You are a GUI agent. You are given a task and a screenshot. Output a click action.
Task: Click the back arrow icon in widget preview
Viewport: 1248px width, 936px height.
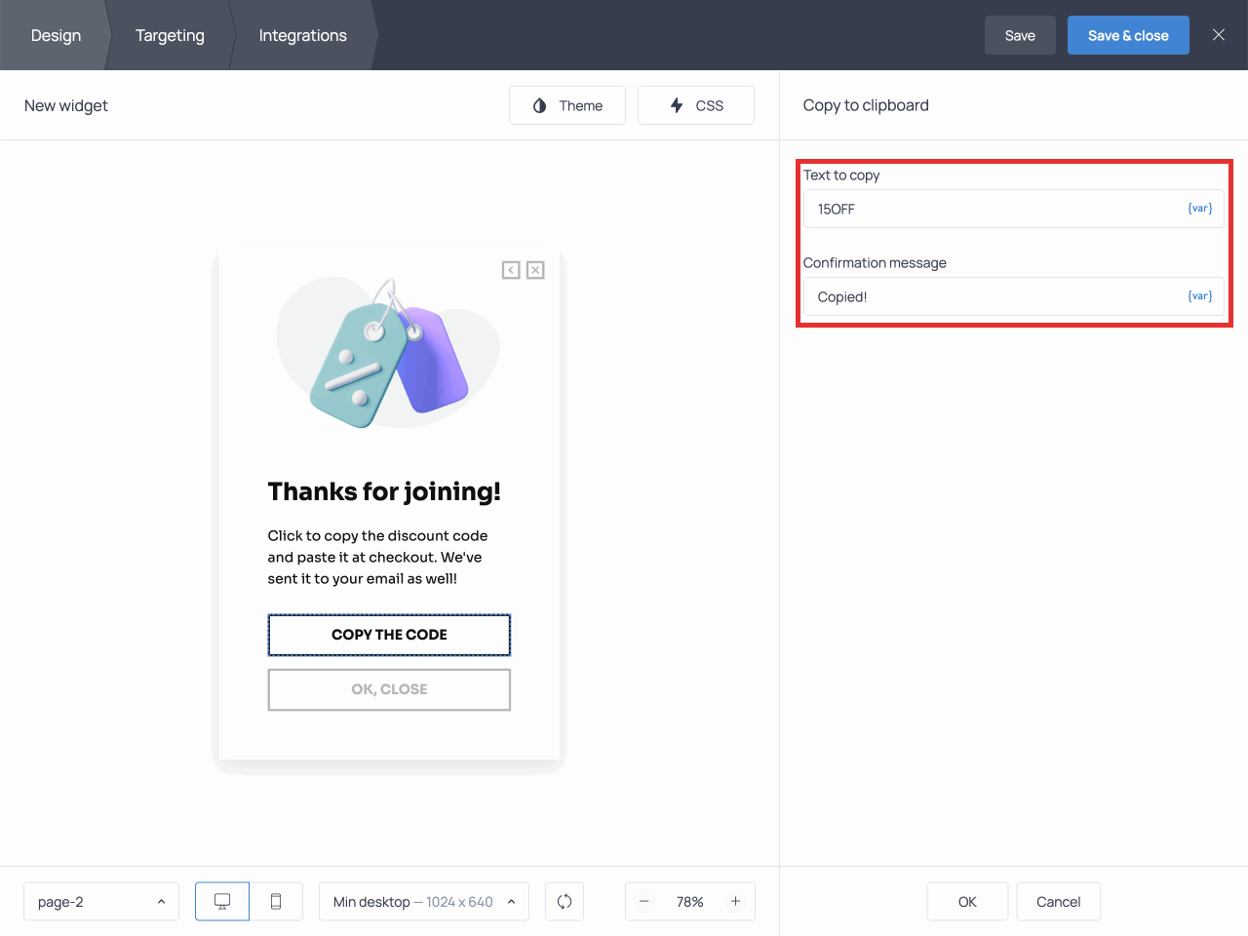(x=511, y=270)
